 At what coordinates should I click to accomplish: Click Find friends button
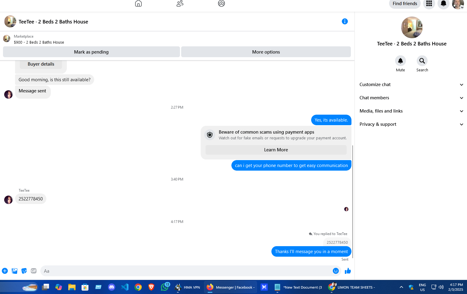point(405,4)
